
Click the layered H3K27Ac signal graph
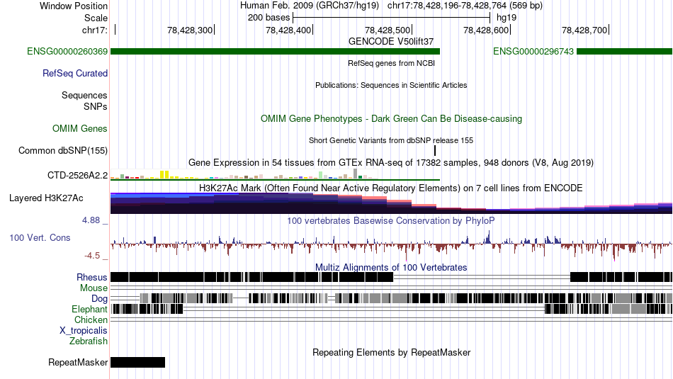pyautogui.click(x=392, y=203)
